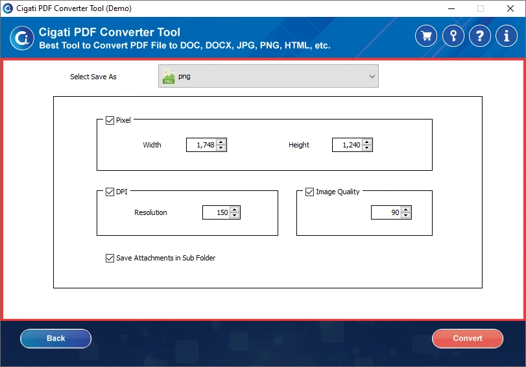
Task: Increase Image Quality with up arrow
Action: pos(405,209)
